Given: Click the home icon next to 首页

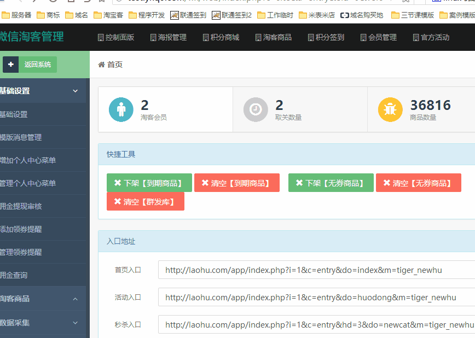Looking at the screenshot, I should [101, 65].
